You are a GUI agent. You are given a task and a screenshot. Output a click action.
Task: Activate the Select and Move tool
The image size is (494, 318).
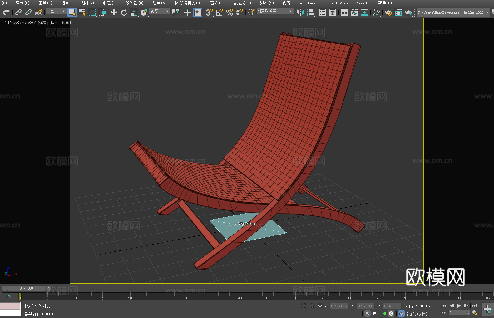click(114, 12)
